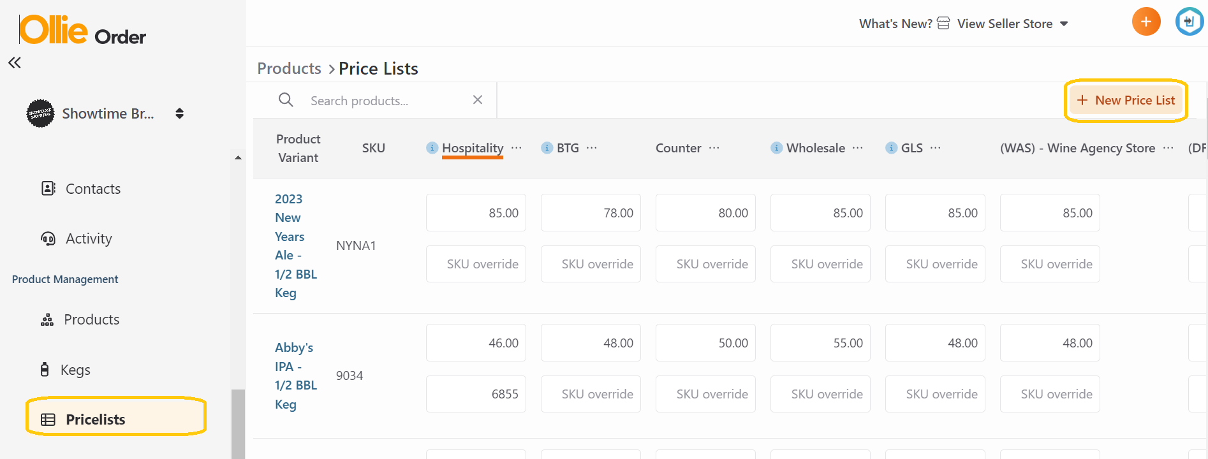Edit Wine Agency Store price for NYNA1
The image size is (1208, 459).
click(x=1050, y=213)
